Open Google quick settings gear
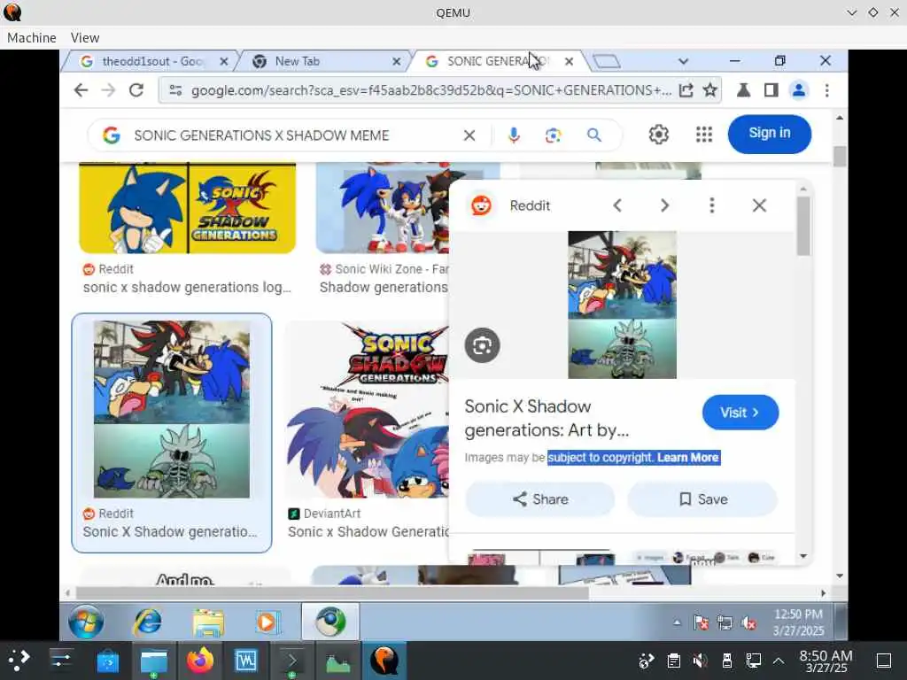Screen dimensions: 907x680 pos(658,135)
